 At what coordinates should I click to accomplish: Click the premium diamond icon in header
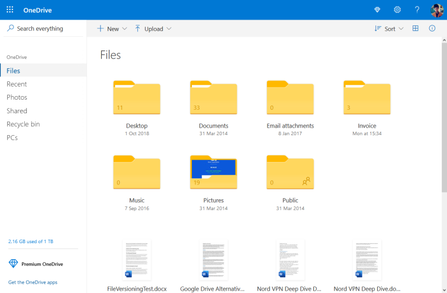coord(377,9)
